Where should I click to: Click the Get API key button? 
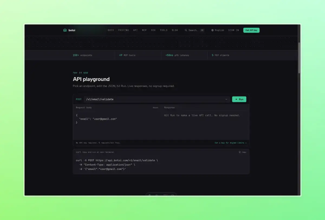[x=251, y=30]
